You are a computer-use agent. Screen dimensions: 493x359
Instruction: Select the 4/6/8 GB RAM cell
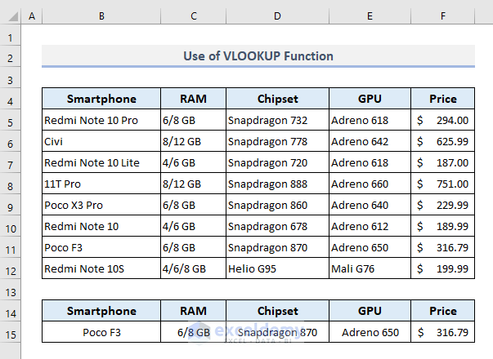point(193,268)
